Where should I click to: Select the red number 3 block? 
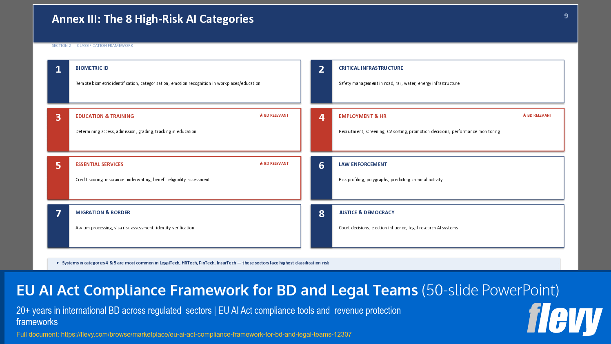pyautogui.click(x=58, y=130)
